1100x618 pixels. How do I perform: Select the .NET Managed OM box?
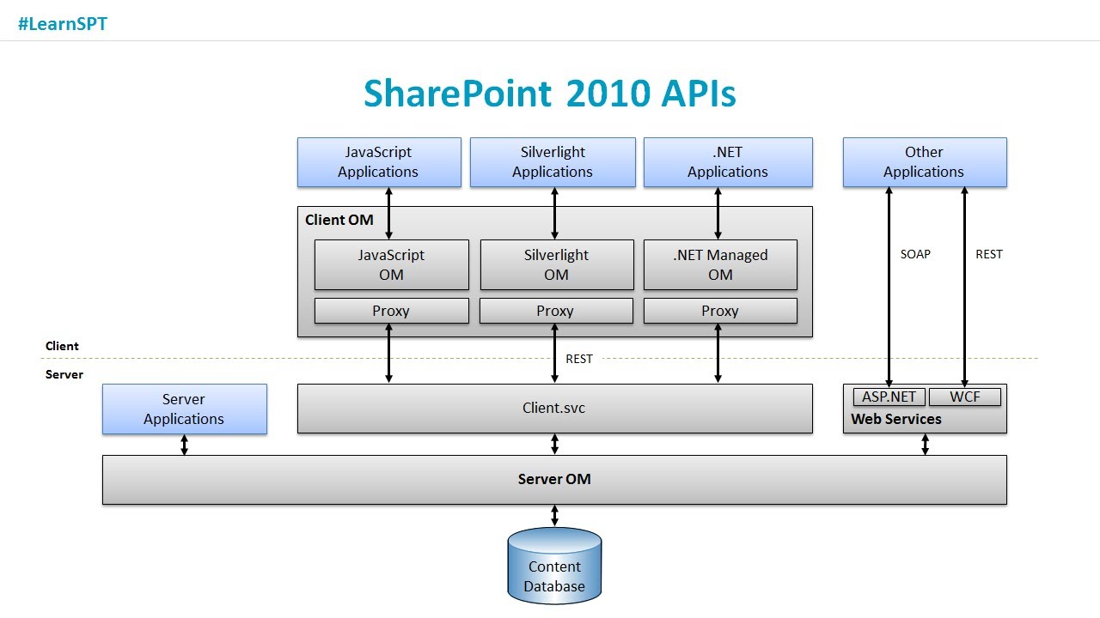pos(720,264)
